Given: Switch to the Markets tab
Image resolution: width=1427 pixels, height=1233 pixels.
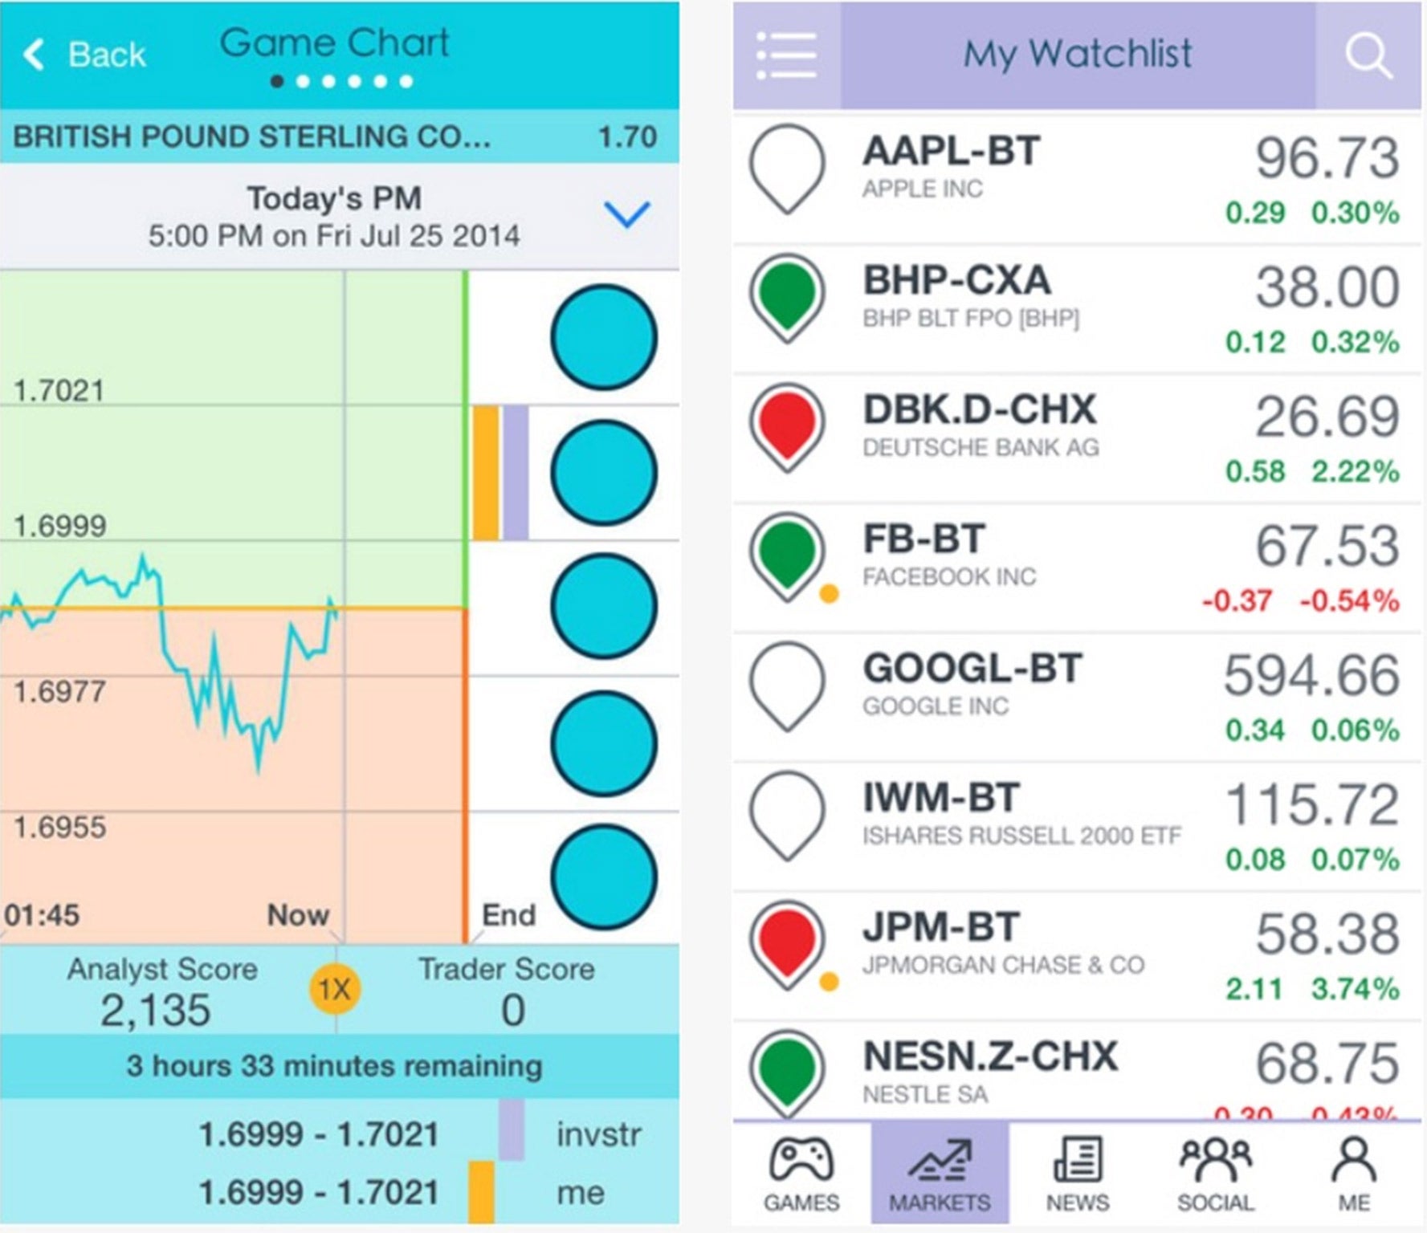Looking at the screenshot, I should click(x=940, y=1173).
